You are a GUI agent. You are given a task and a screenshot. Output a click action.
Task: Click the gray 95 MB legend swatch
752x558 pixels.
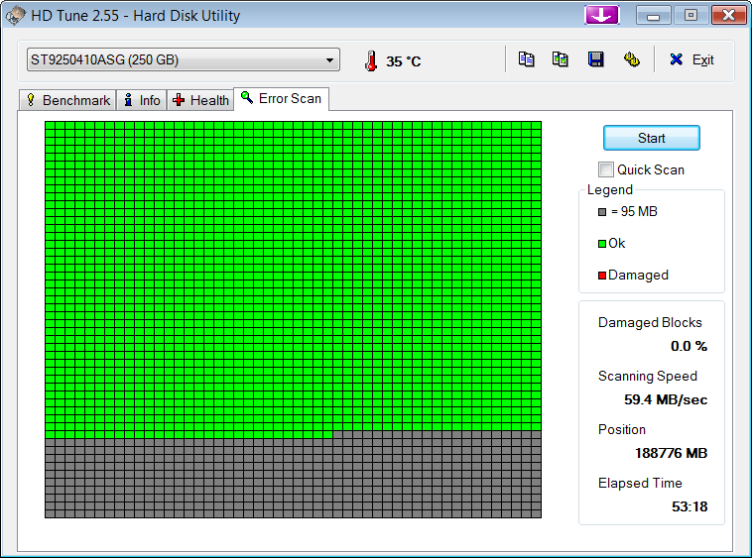(x=602, y=212)
